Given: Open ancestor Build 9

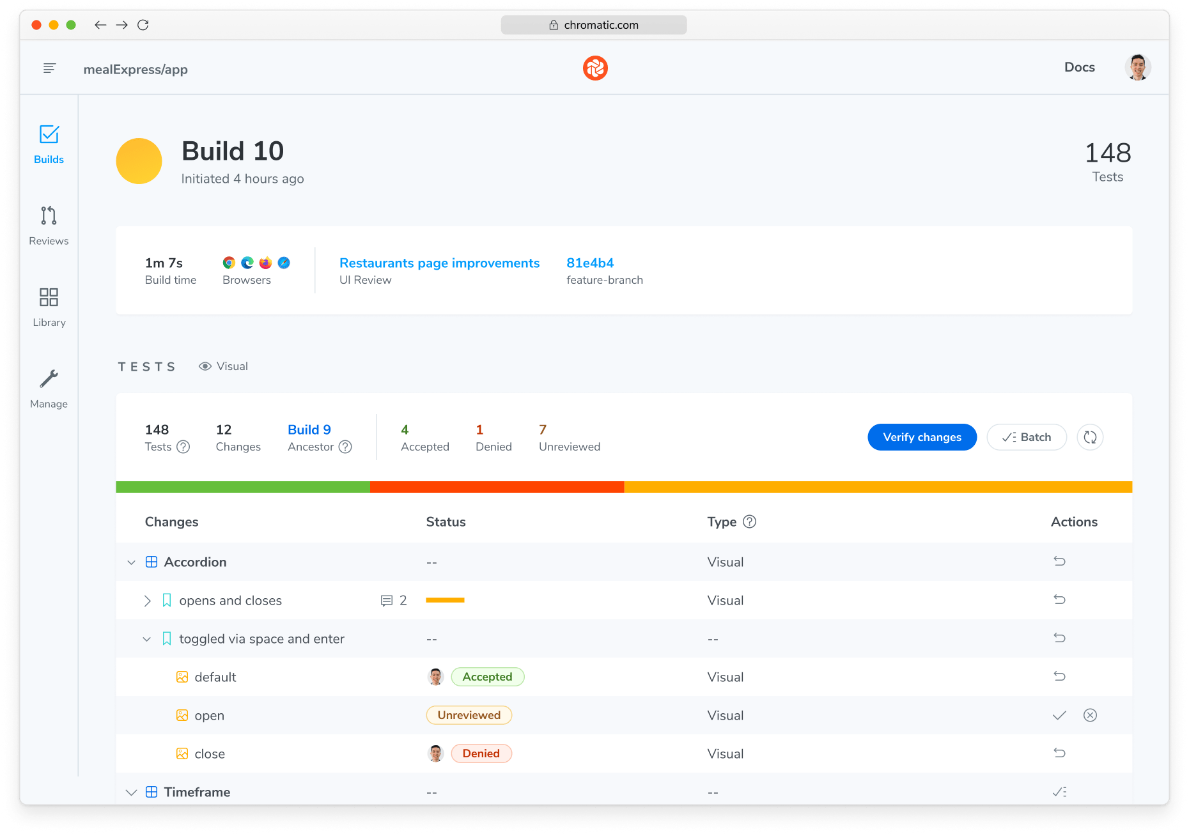Looking at the screenshot, I should click(309, 429).
